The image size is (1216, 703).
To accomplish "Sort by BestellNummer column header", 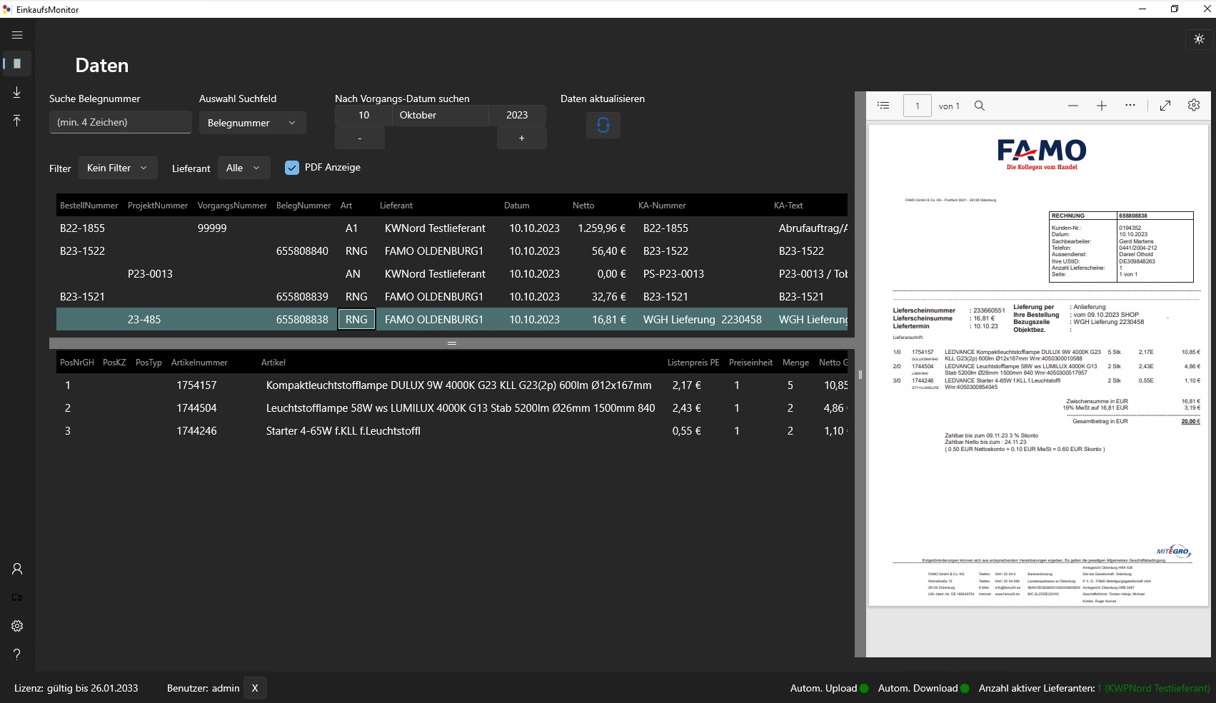I will 89,206.
